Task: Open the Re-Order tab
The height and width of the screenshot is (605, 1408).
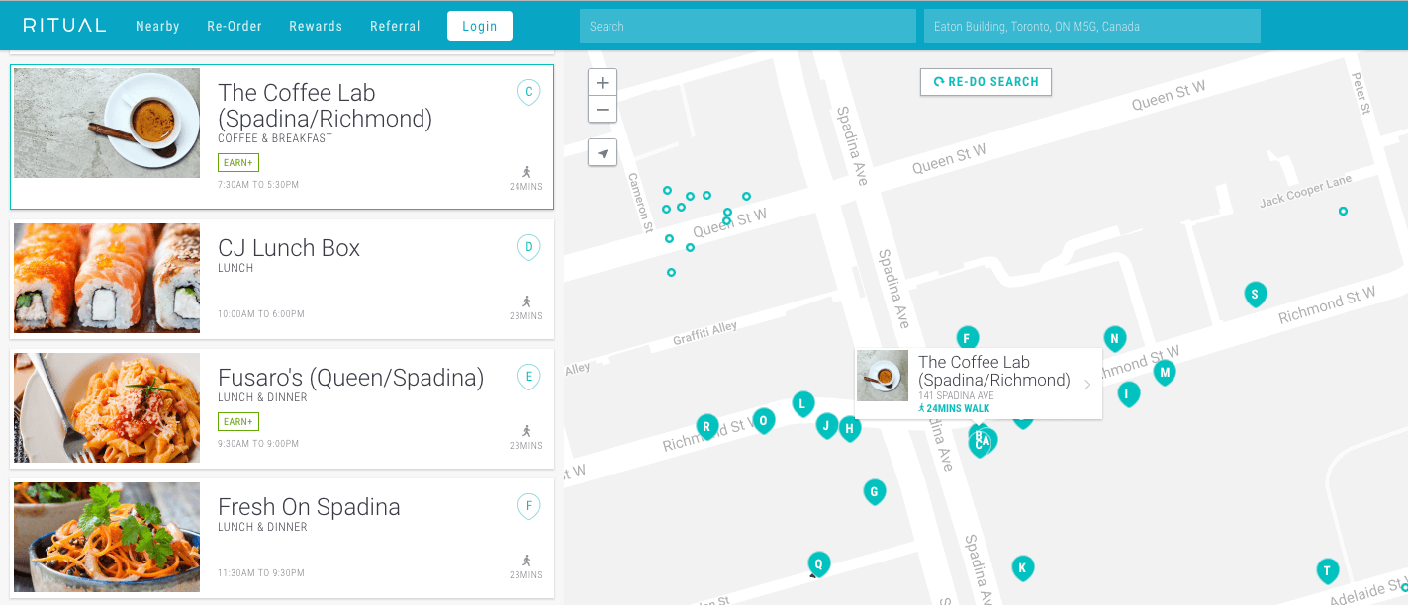Action: tap(235, 27)
